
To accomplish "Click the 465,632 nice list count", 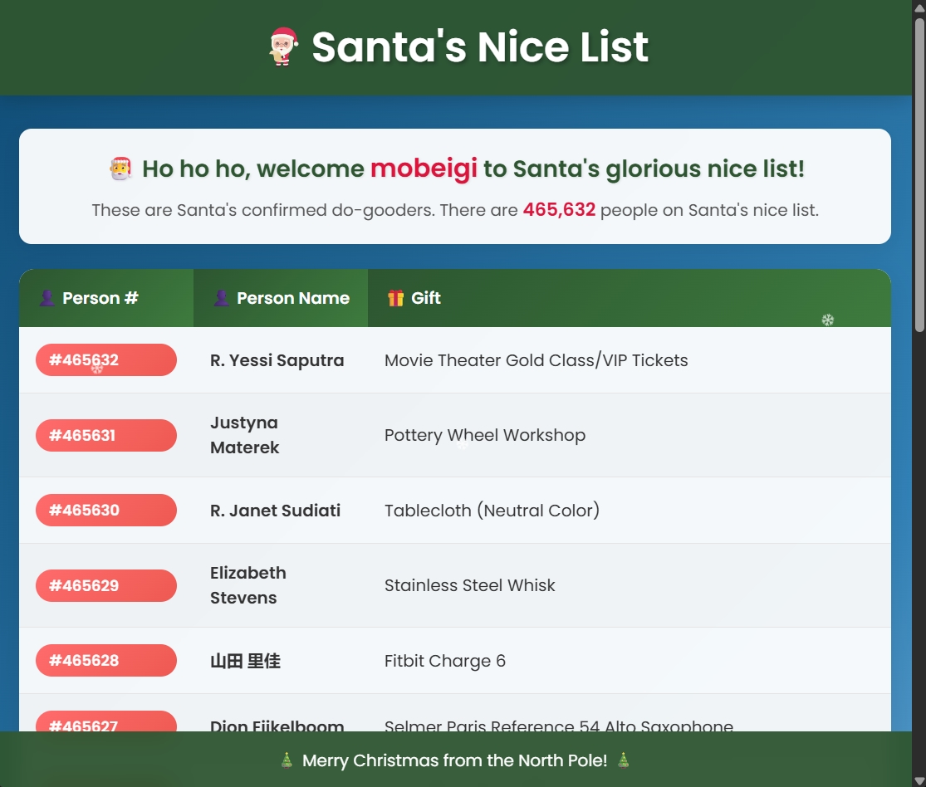I will pos(558,210).
